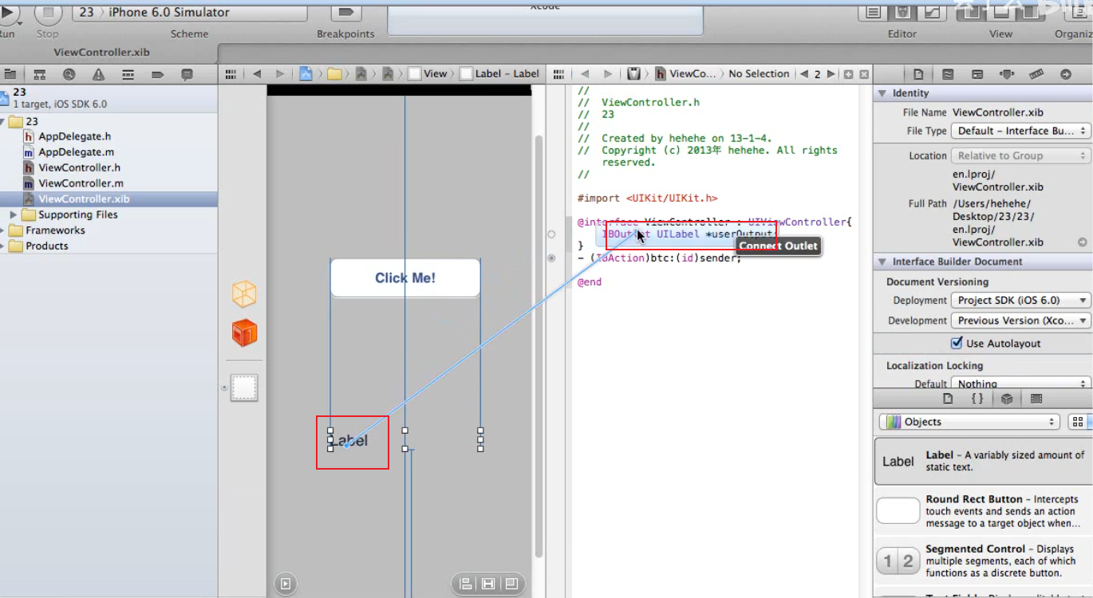
Task: Show the Connections inspector arrow icon
Action: [1066, 74]
